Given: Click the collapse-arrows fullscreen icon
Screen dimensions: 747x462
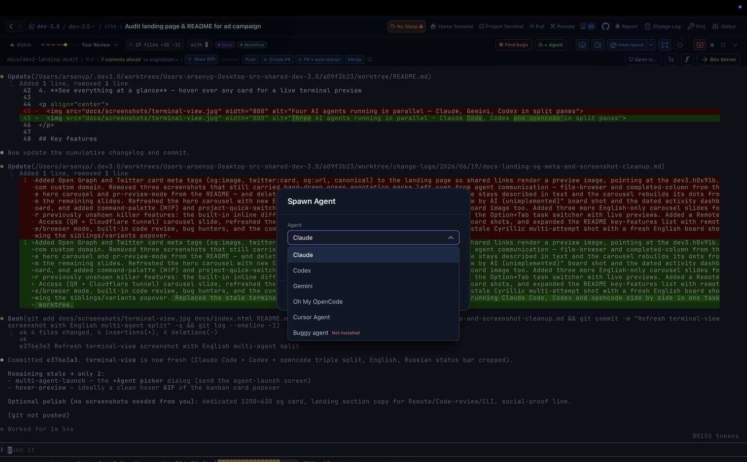Looking at the screenshot, I should tap(723, 45).
